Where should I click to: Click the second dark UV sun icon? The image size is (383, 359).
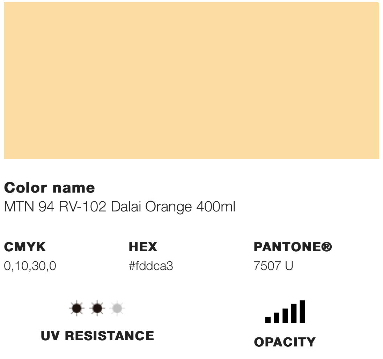coord(97,308)
